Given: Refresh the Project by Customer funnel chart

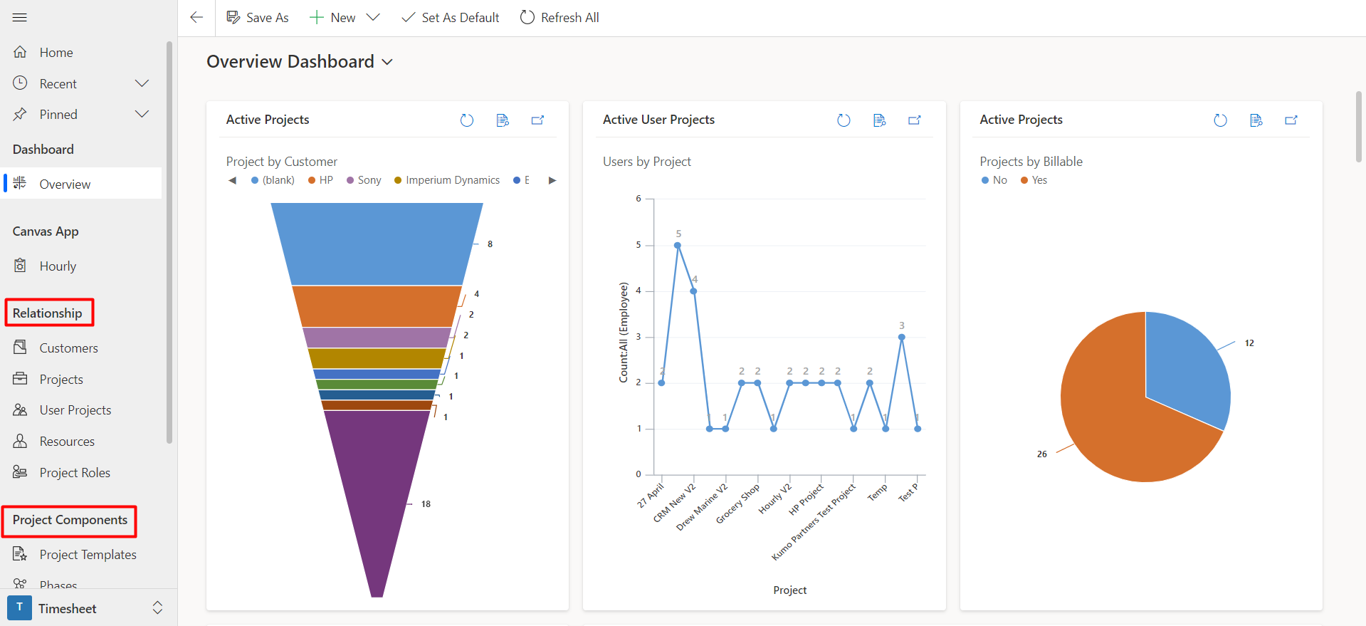Looking at the screenshot, I should (467, 120).
